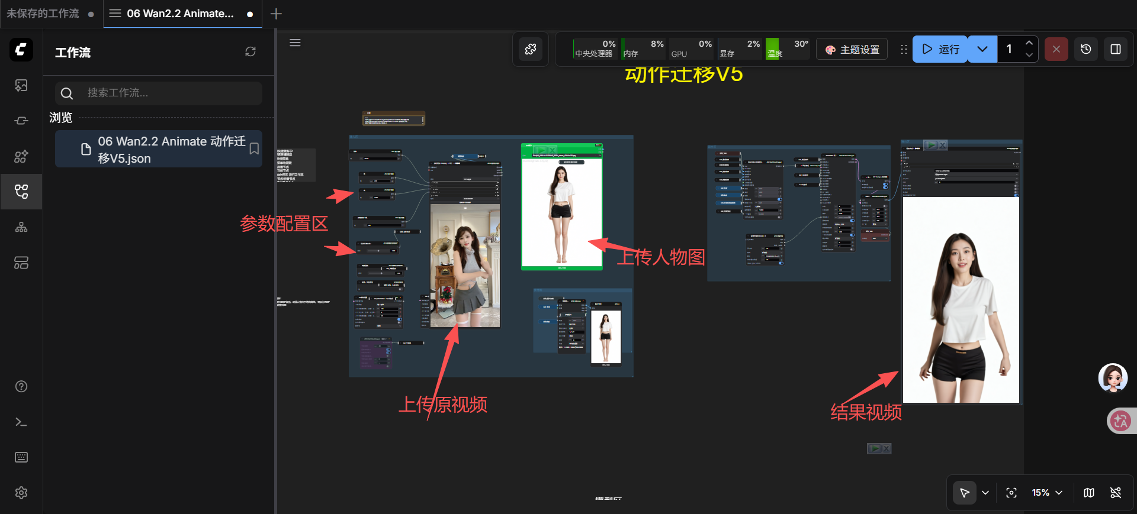Screen dimensions: 1137x514
Task: Click the small person preview image in lower group
Action: coord(605,337)
